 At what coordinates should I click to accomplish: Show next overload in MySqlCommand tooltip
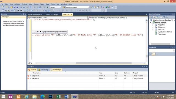(40, 32)
